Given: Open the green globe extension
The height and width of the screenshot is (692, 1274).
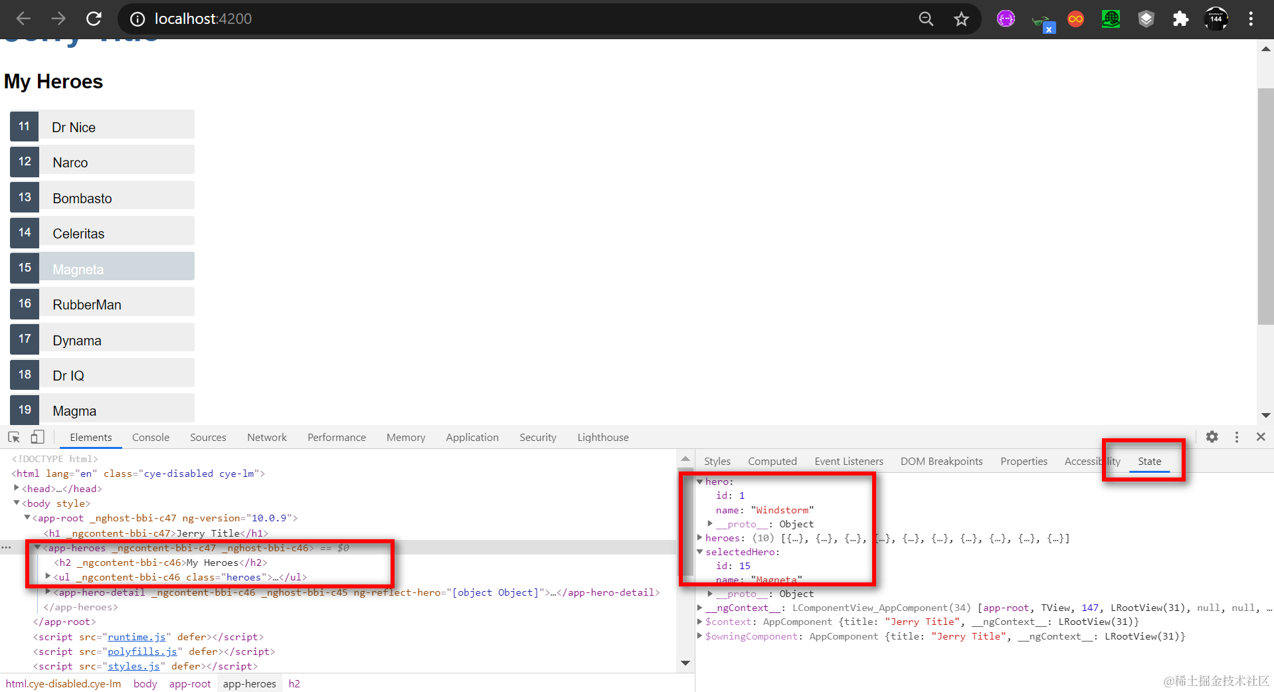Looking at the screenshot, I should (x=1111, y=19).
